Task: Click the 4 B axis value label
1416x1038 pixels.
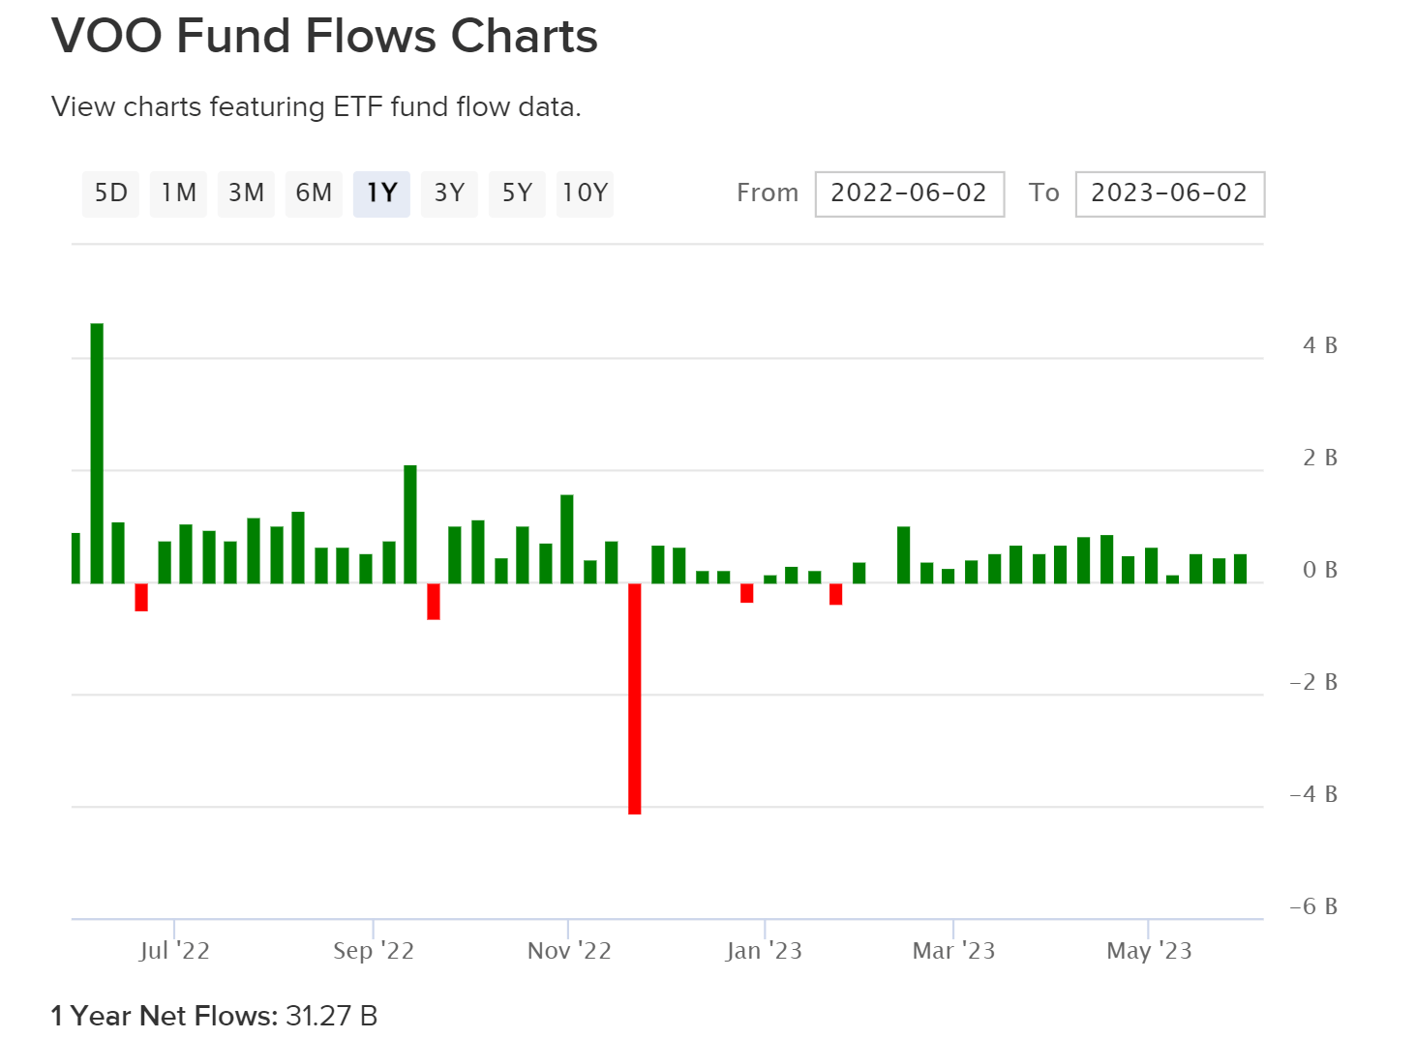Action: click(1317, 344)
